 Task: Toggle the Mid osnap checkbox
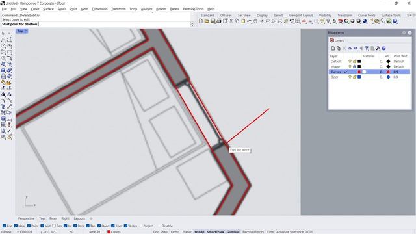click(42, 226)
